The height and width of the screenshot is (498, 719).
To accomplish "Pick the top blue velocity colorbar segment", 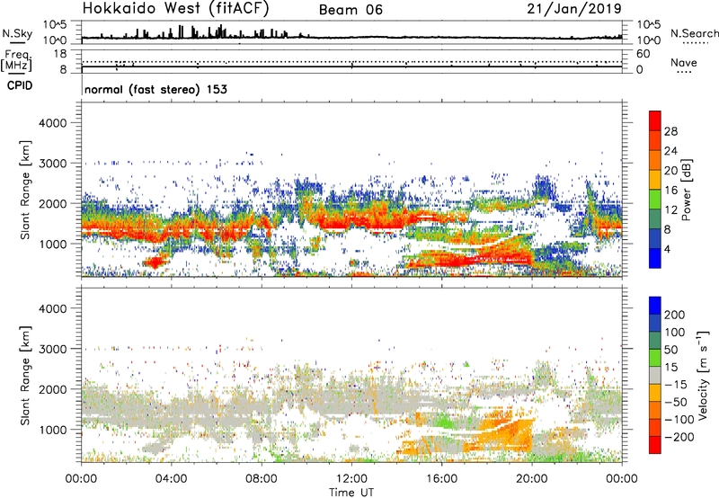I will tap(655, 306).
